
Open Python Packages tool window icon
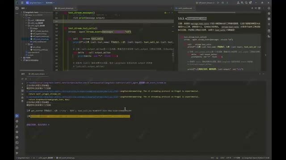17,132
